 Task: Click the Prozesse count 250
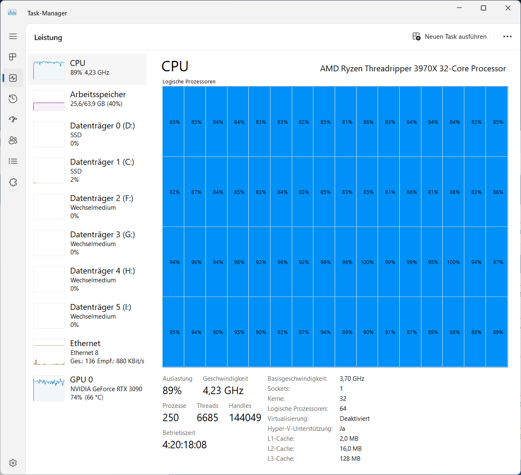(x=170, y=417)
